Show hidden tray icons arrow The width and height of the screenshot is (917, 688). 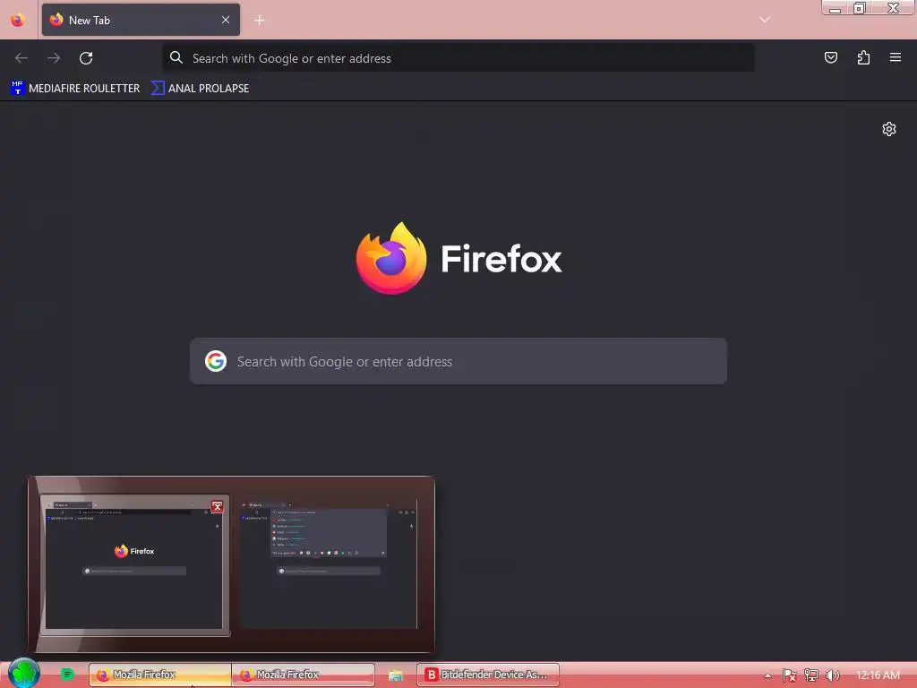click(767, 675)
